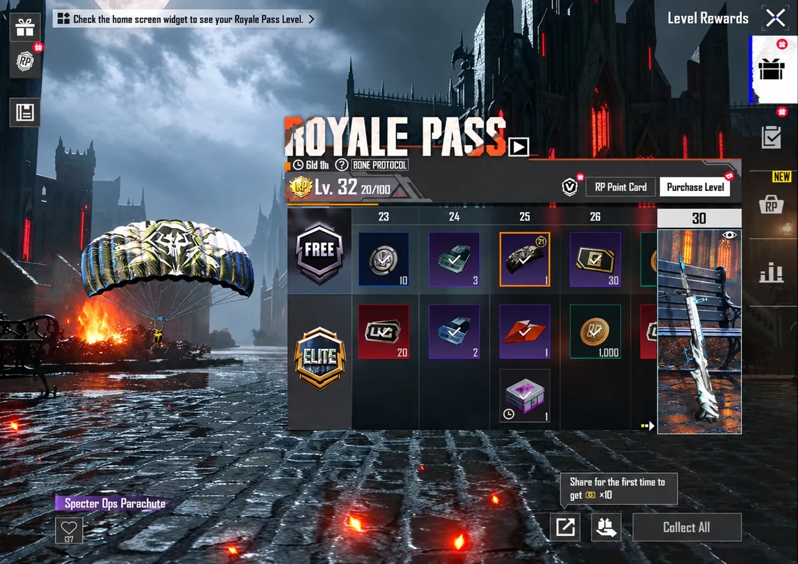
Task: Click the share icon at bottom
Action: (x=565, y=527)
